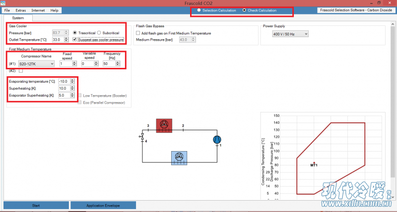Viewport: 397px width, 212px height.
Task: Click the 'Gas Cooler' group label
Action: click(18, 26)
